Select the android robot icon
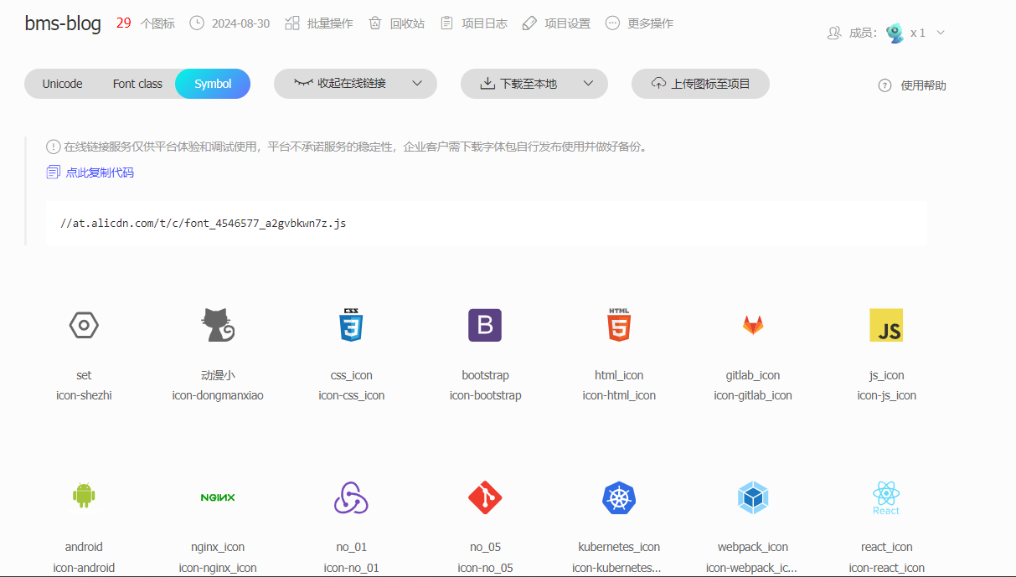Screen dimensions: 1016x577 [x=83, y=497]
